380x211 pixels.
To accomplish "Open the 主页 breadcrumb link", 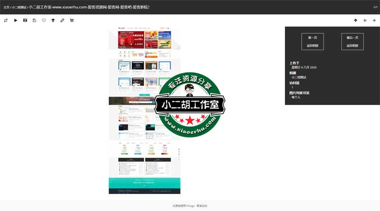I will [x=6, y=8].
